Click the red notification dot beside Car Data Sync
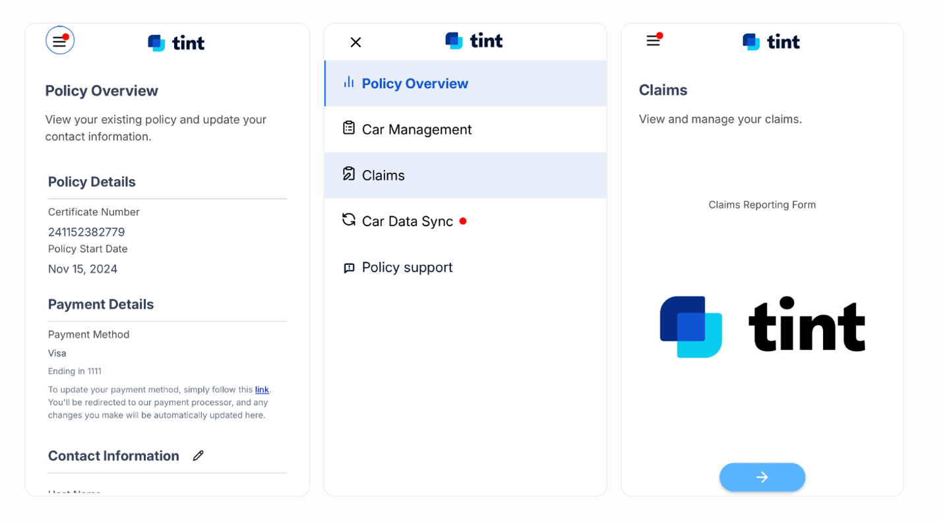The width and height of the screenshot is (943, 522). [x=463, y=221]
